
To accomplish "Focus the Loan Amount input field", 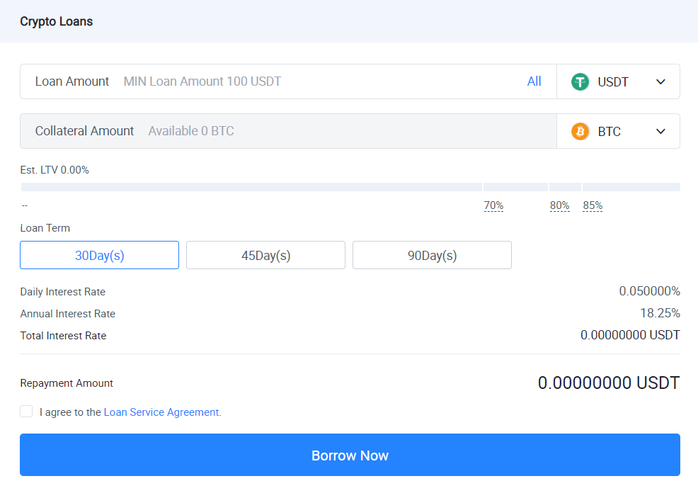I will [x=288, y=81].
